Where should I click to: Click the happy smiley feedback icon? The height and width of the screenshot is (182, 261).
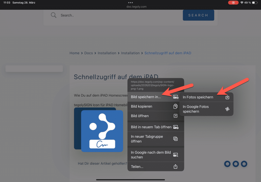pos(227,164)
